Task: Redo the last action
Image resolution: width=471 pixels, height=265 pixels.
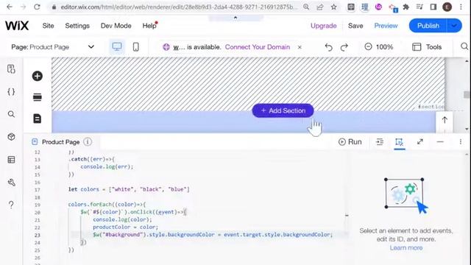Action: (x=344, y=47)
